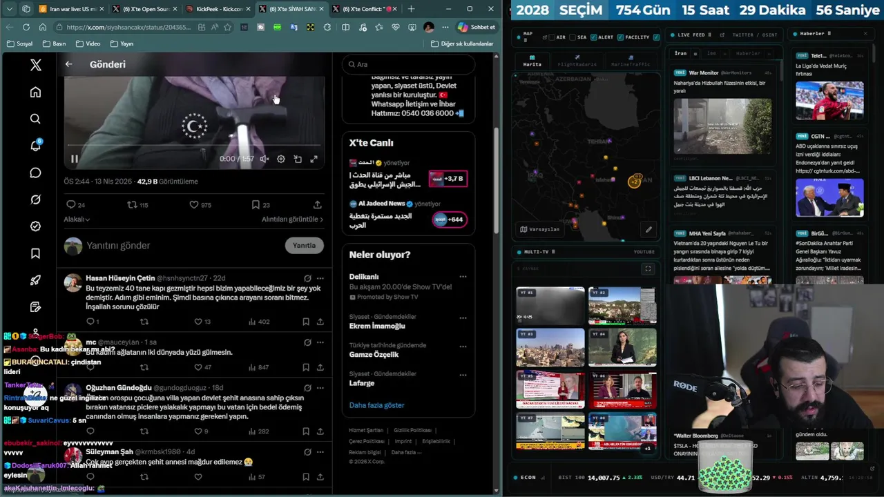Open the video settings gear
Screen dimensions: 884x497
coord(280,159)
